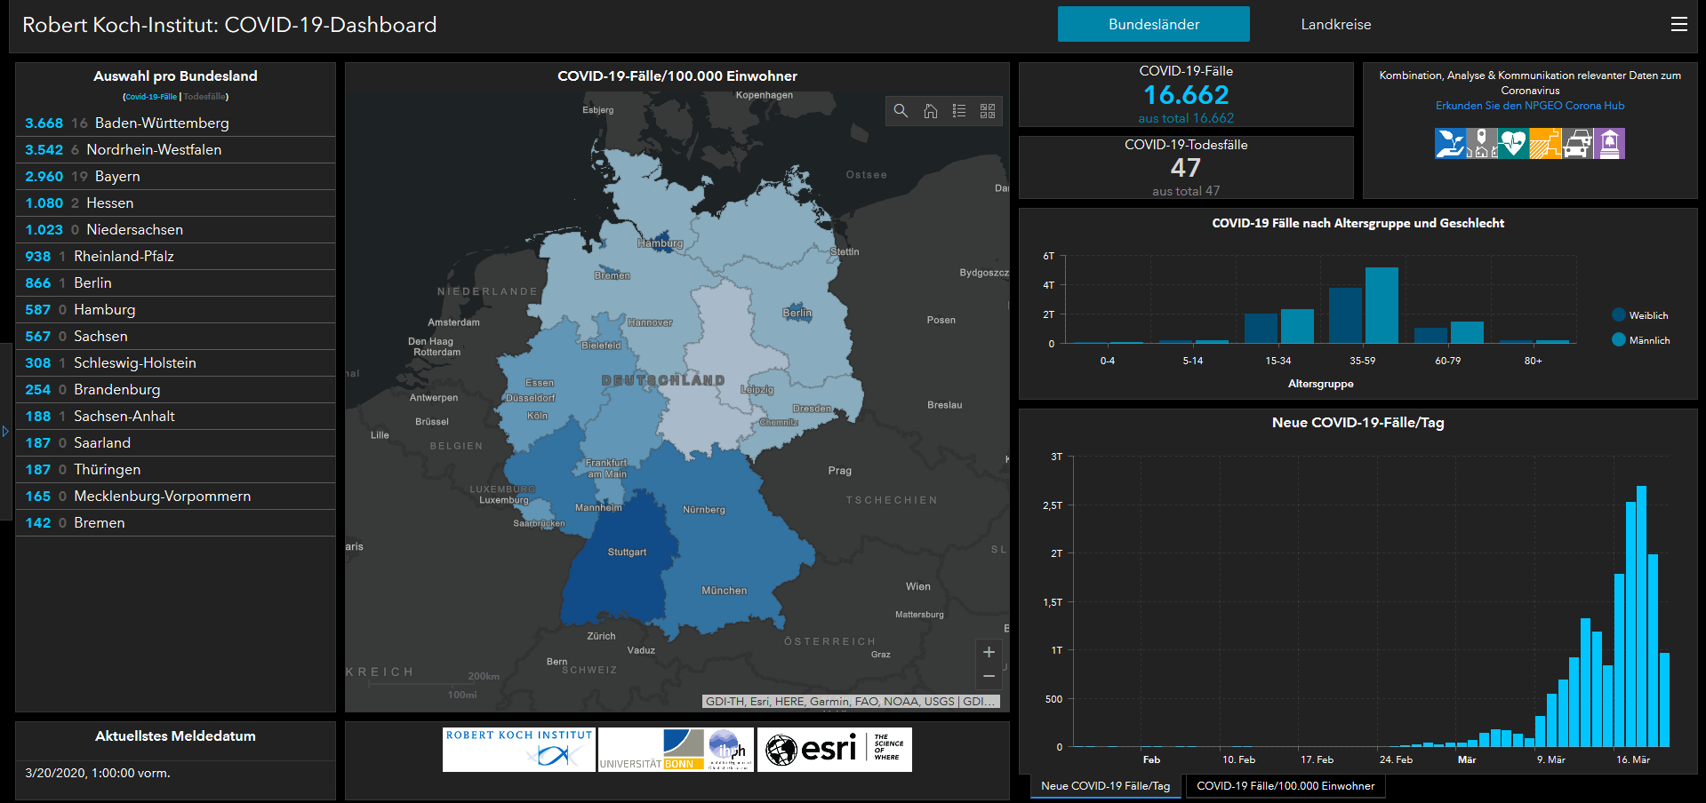Select Berlin in the Bundesland list
Viewport: 1706px width, 803px height.
175,282
